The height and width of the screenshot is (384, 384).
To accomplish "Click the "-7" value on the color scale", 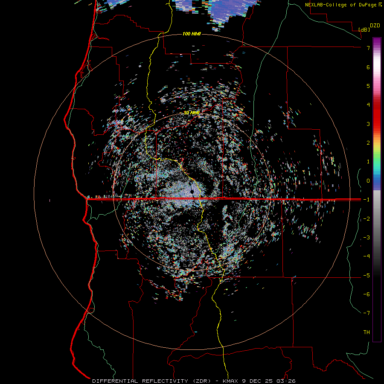I will point(367,313).
